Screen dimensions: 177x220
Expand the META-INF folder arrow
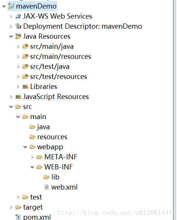click(x=32, y=157)
